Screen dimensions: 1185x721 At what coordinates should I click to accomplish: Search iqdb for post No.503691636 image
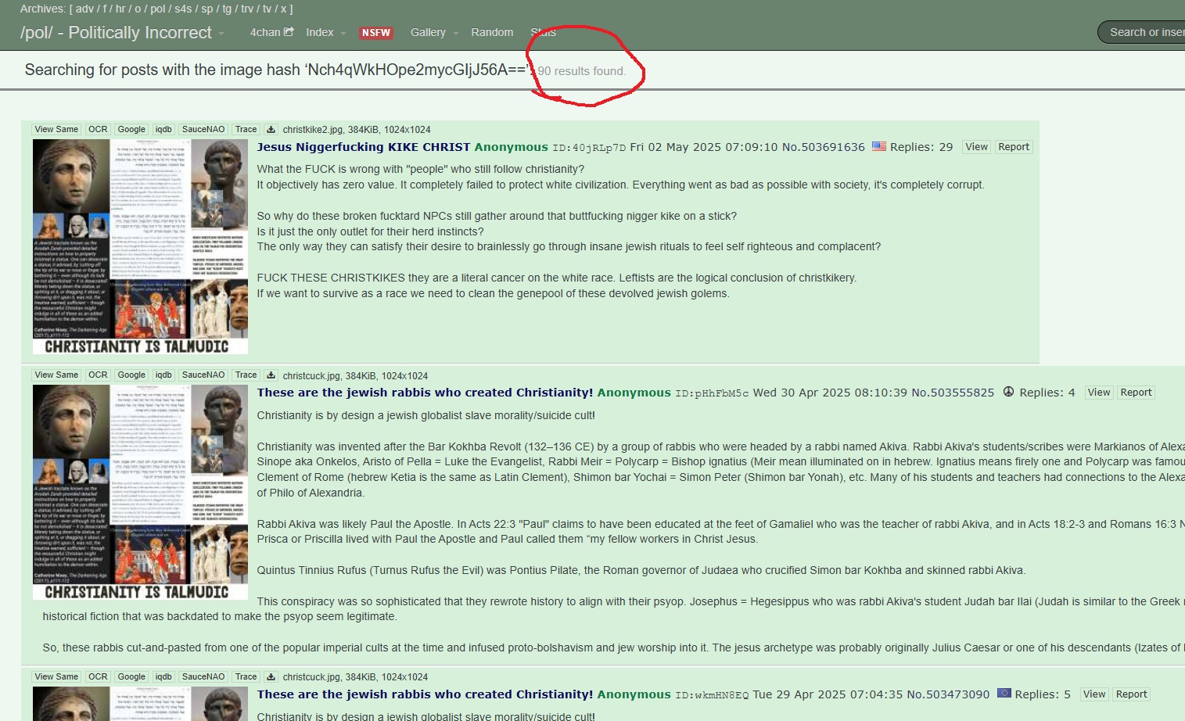163,130
